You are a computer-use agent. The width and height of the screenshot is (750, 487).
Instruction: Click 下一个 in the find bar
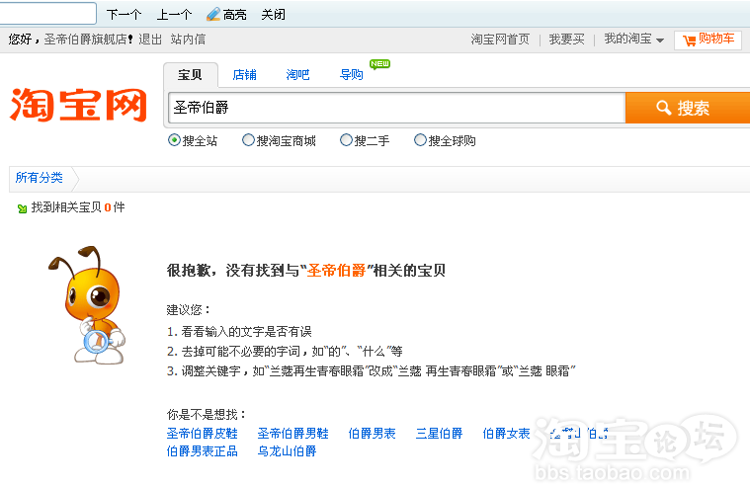124,15
